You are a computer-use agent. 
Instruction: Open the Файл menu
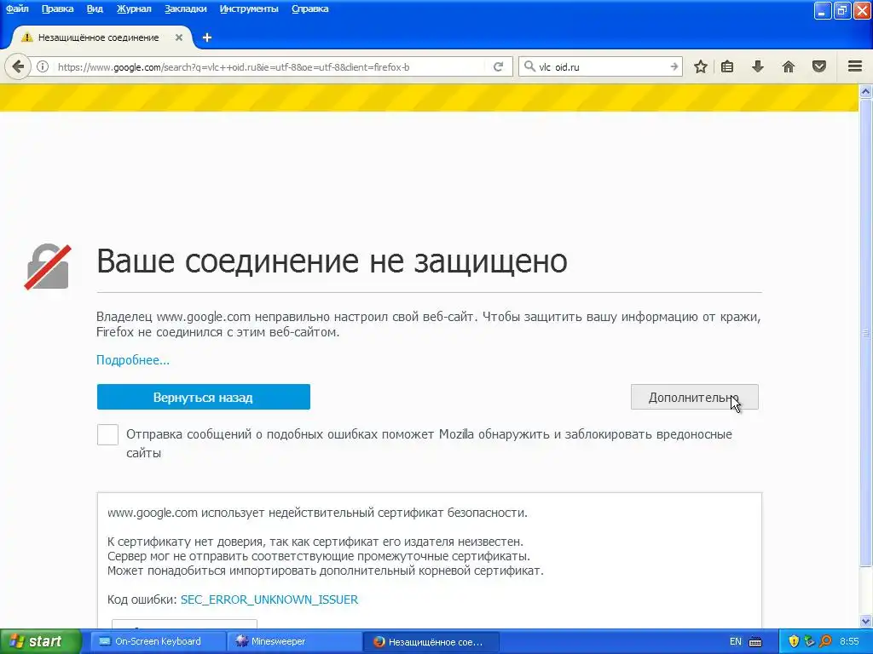[17, 9]
